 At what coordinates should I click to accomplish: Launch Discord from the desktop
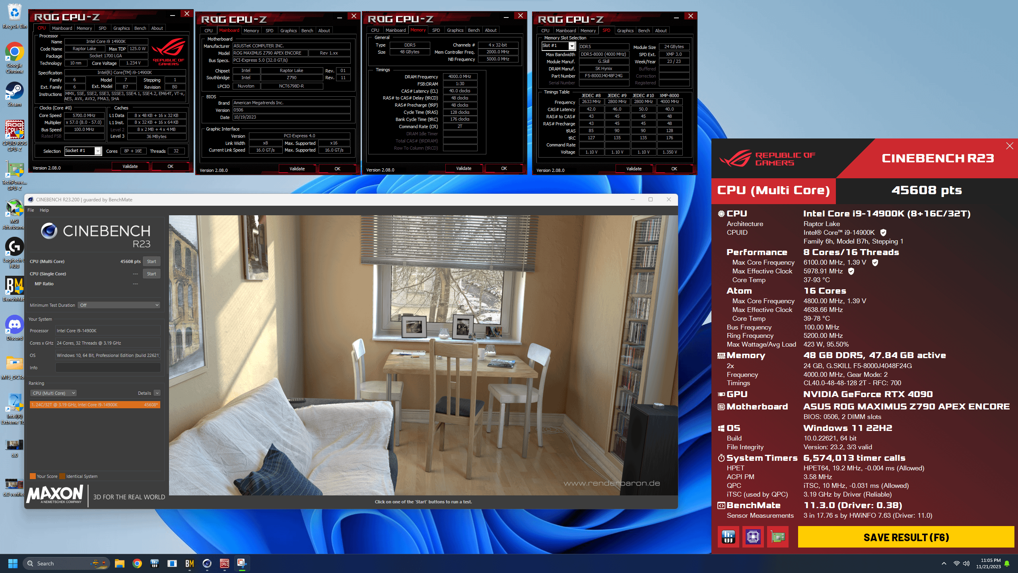point(14,328)
